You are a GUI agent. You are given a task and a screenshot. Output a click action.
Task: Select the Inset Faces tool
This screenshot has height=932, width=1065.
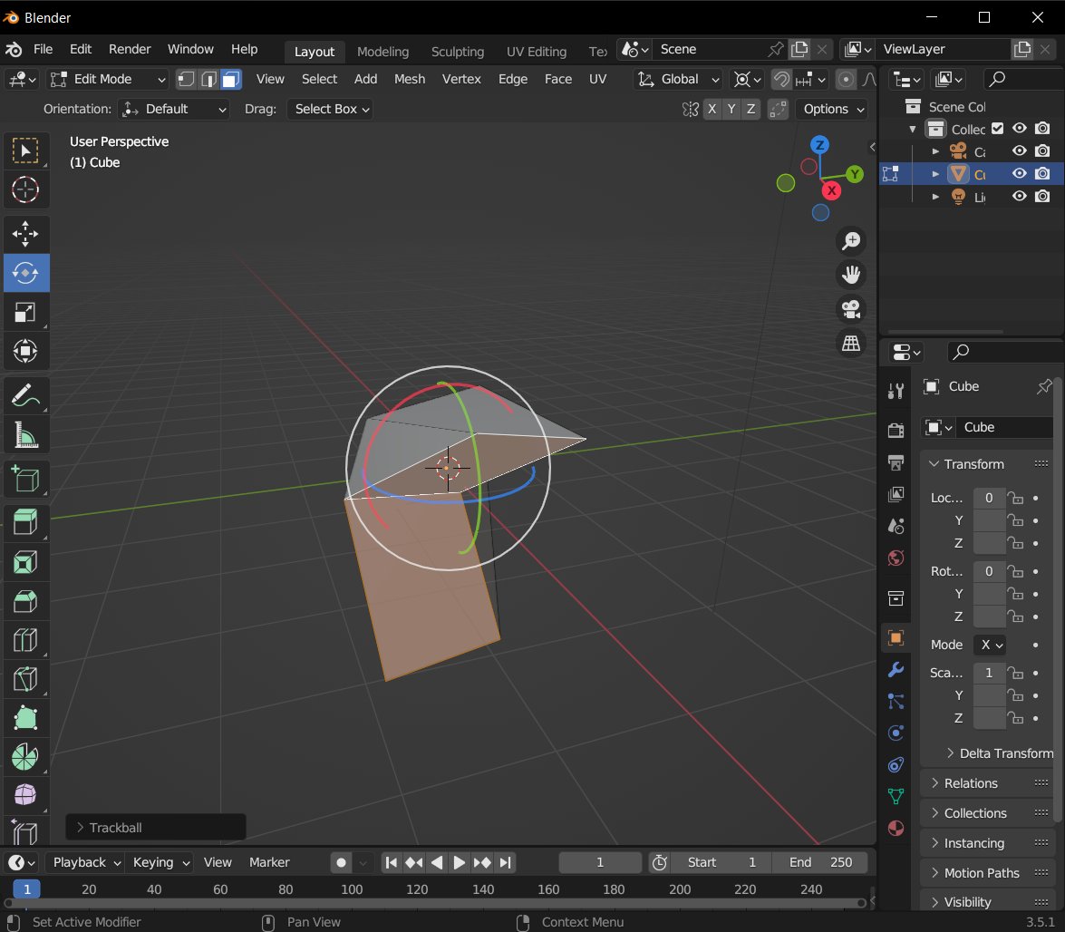(x=25, y=562)
